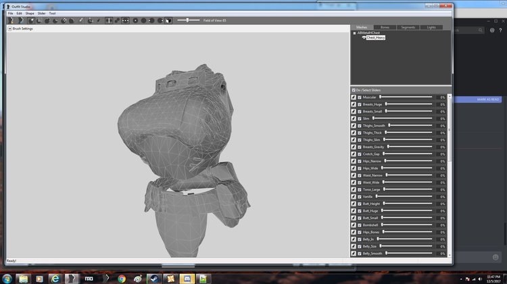
Task: Toggle the X-Mirror toolbar icon
Action: point(109,20)
